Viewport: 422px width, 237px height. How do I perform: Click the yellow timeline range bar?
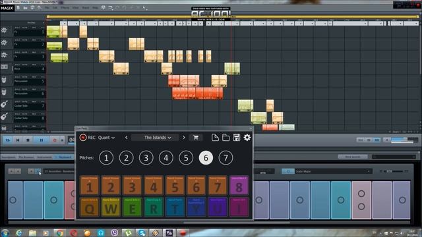click(x=233, y=17)
